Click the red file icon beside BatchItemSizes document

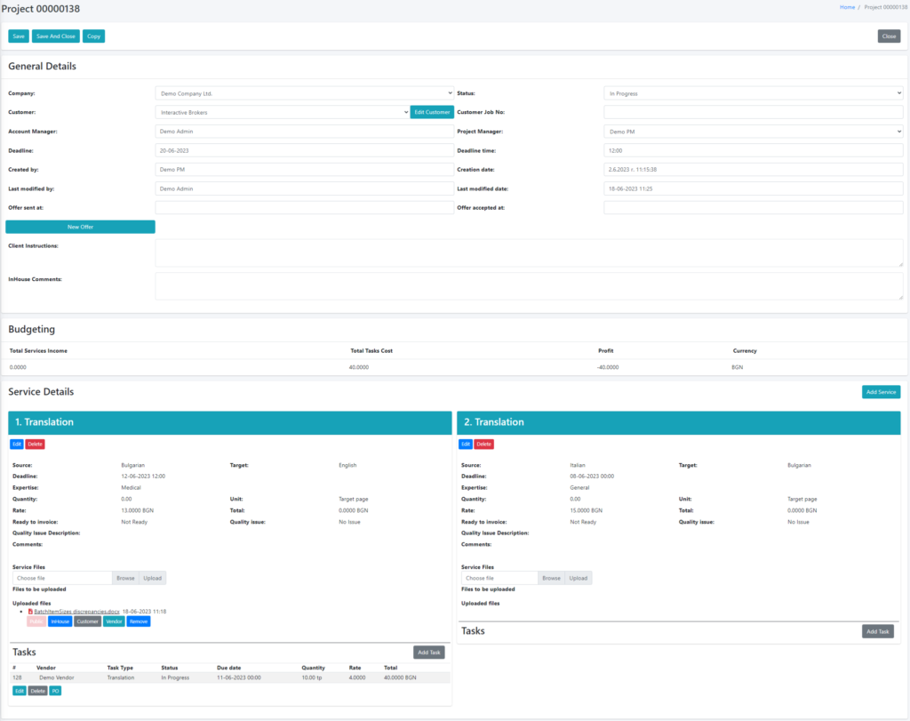tap(30, 612)
